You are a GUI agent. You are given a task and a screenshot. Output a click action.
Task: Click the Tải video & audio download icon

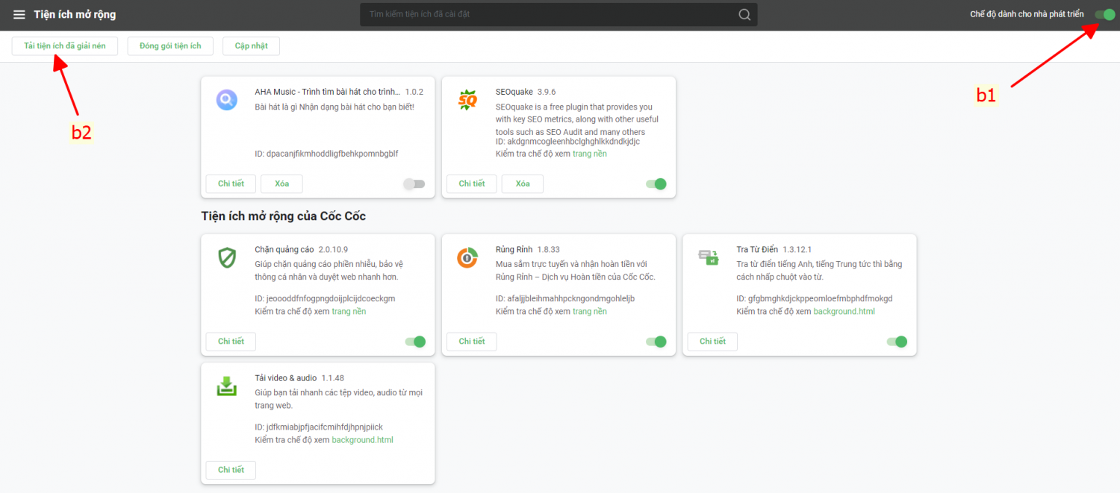[227, 386]
